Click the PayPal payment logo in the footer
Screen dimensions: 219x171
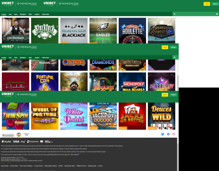click(x=7, y=142)
